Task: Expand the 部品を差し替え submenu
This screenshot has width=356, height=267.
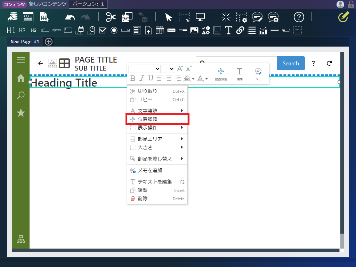Action: 157,159
